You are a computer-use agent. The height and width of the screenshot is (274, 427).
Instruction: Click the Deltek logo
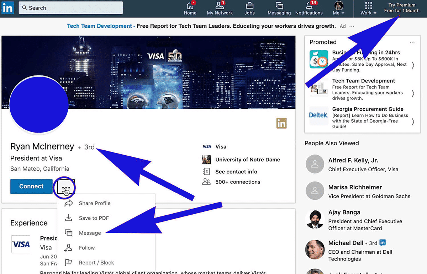point(318,115)
